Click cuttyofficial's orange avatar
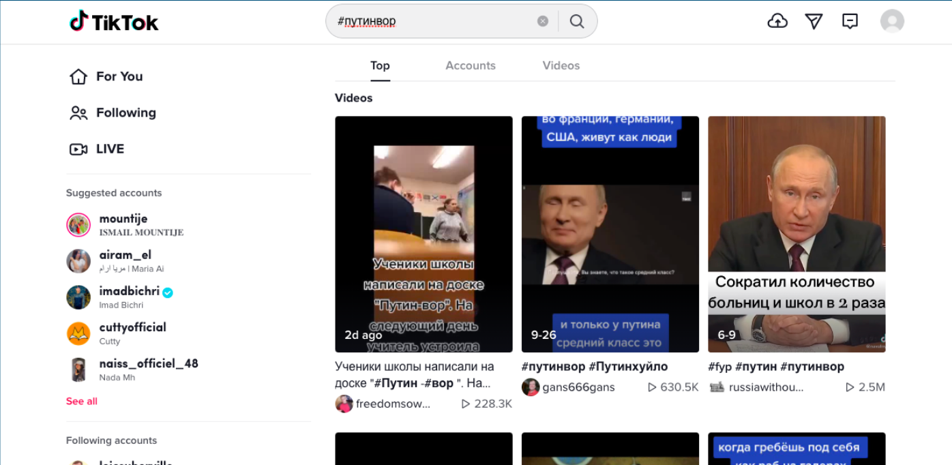Screen dimensions: 952x465 pyautogui.click(x=78, y=333)
